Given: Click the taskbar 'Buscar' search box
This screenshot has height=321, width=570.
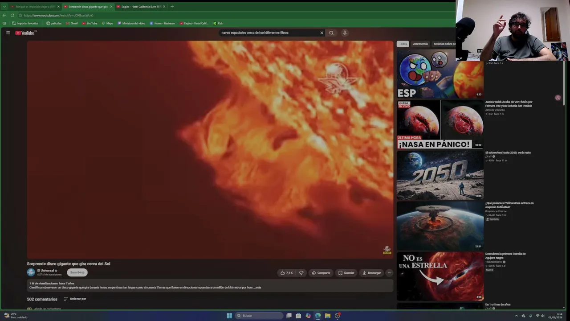Looking at the screenshot, I should (259, 316).
